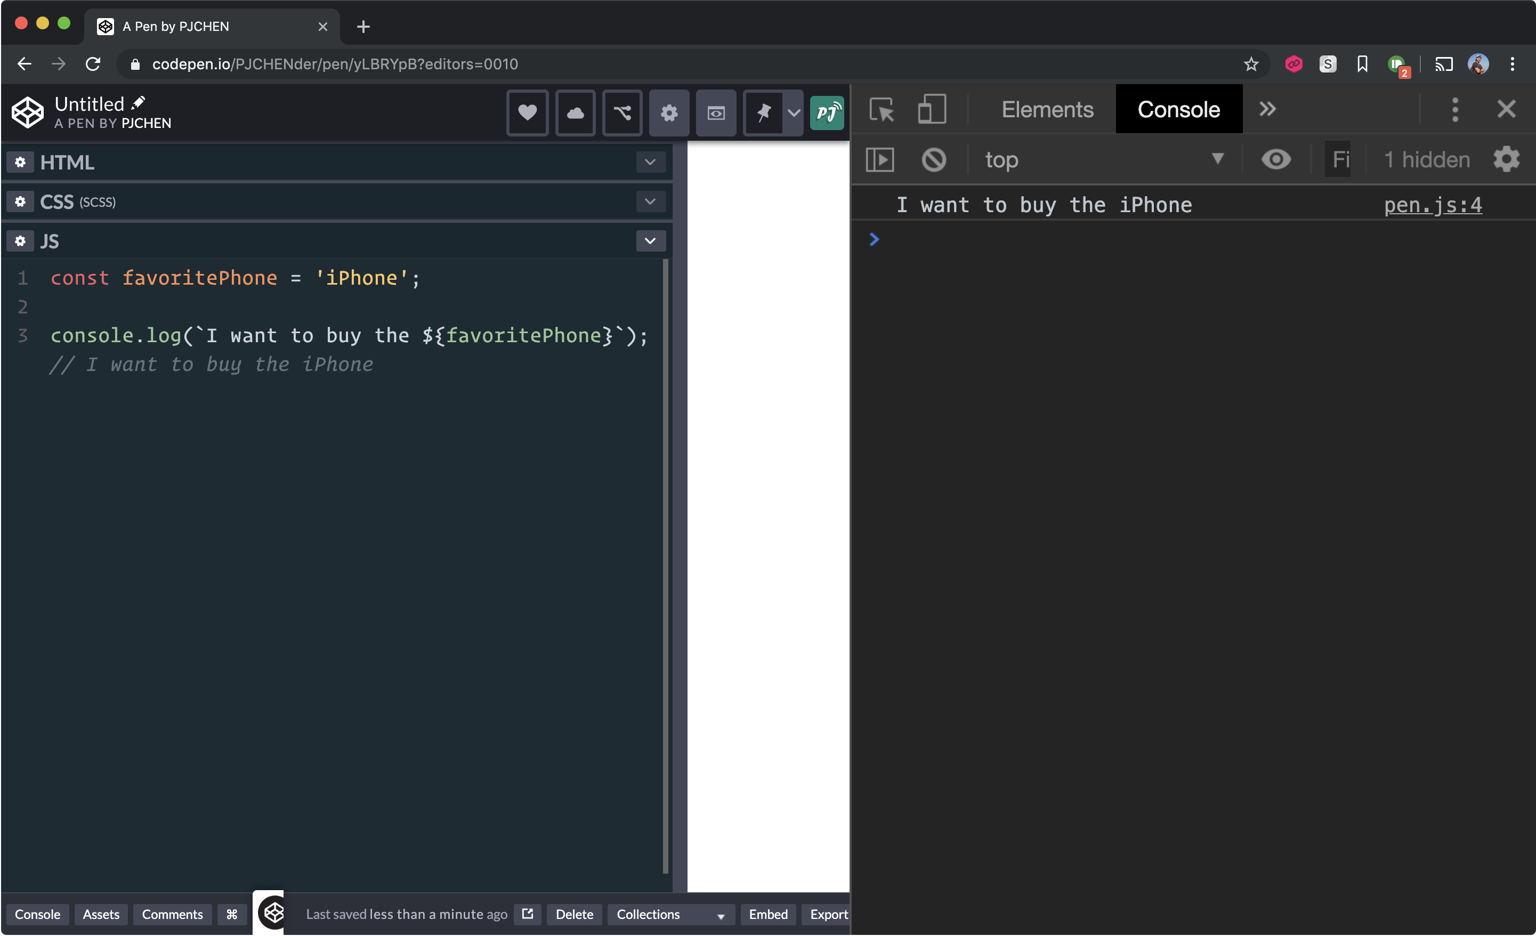Viewport: 1536px width, 936px height.
Task: Open HTML editor settings gear
Action: point(20,162)
